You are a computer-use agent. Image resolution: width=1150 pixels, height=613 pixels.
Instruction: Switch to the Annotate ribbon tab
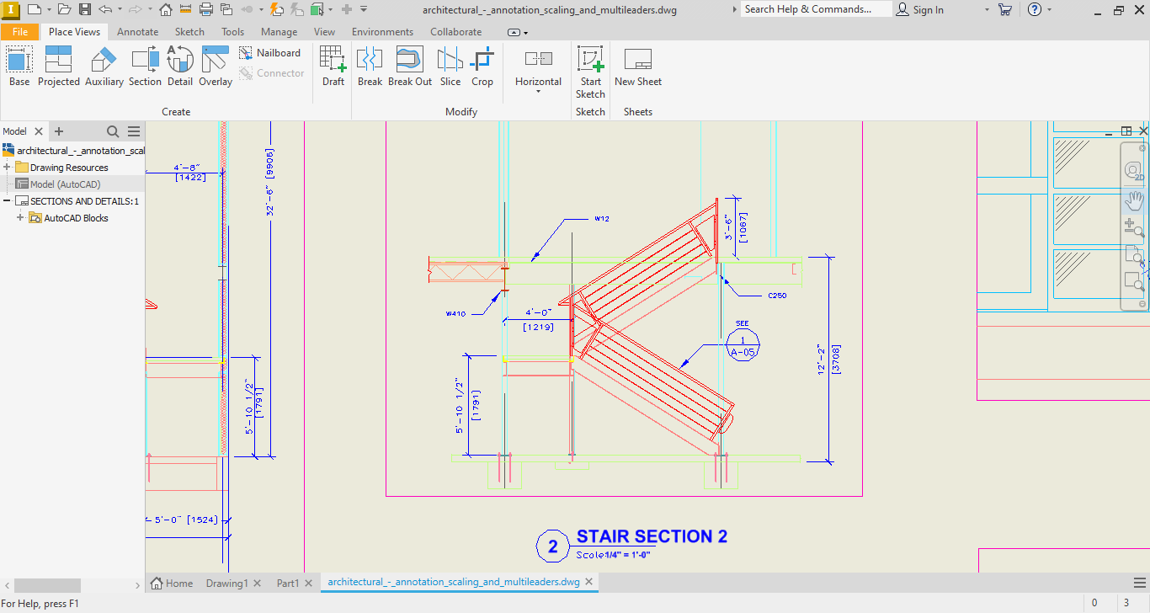[137, 31]
